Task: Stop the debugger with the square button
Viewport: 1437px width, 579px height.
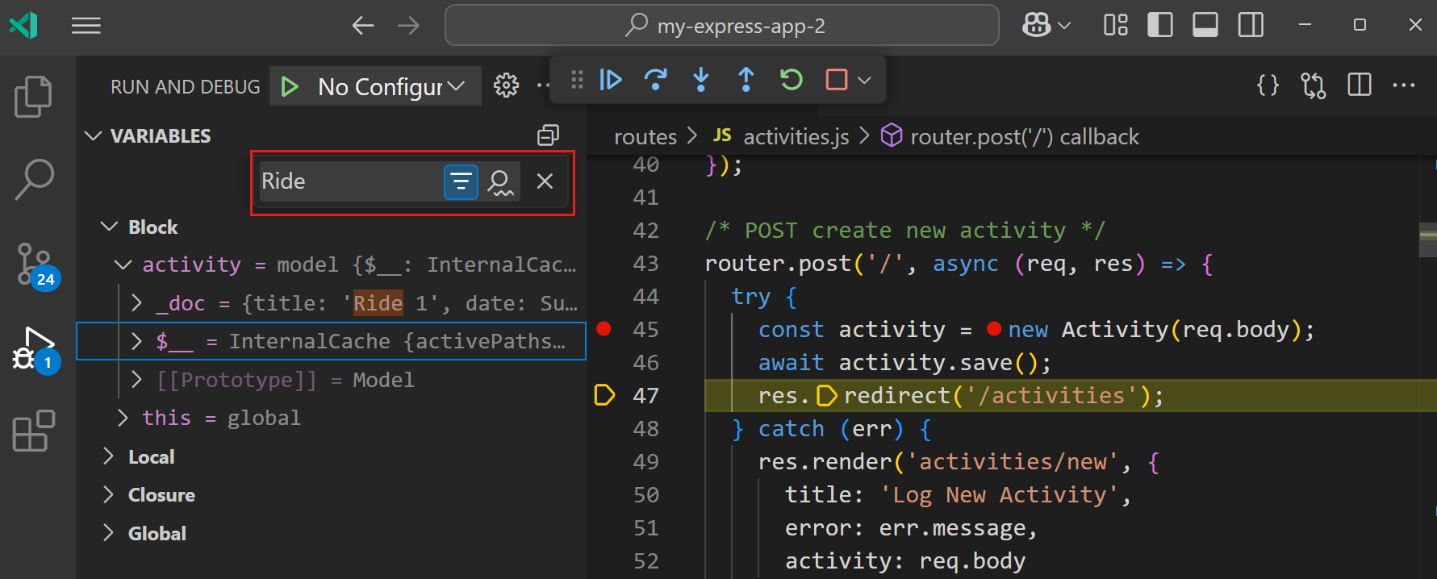Action: coord(837,80)
